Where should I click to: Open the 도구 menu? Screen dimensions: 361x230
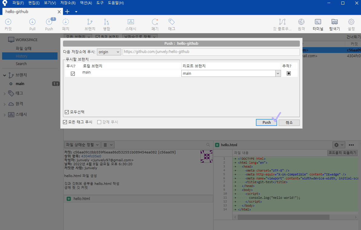100,3
